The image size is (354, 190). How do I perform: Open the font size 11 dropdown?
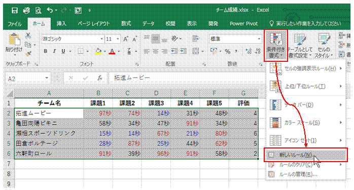(x=118, y=39)
